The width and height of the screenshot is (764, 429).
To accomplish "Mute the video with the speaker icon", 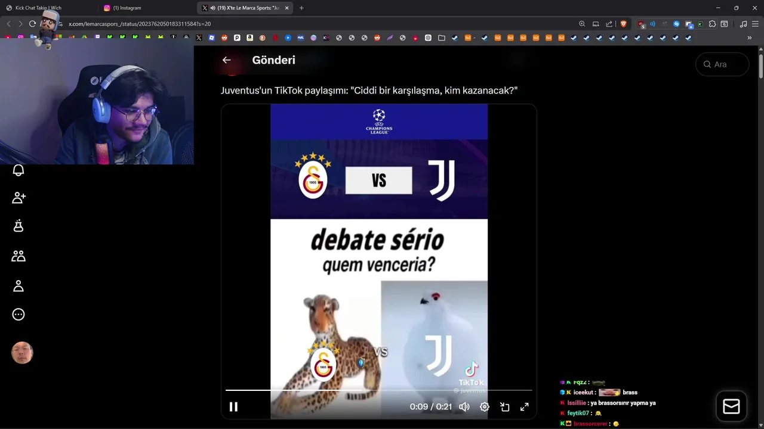I will [464, 406].
